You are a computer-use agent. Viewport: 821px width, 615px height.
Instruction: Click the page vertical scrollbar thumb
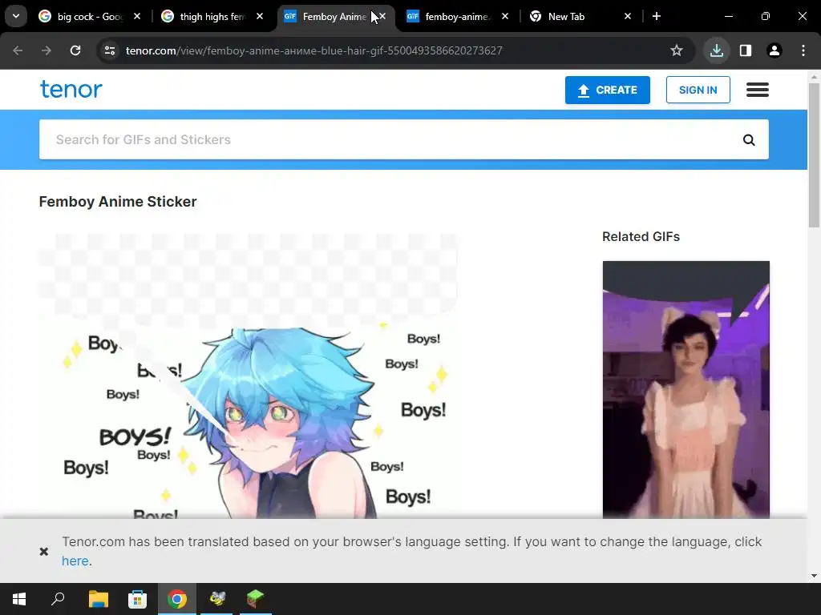tap(815, 155)
